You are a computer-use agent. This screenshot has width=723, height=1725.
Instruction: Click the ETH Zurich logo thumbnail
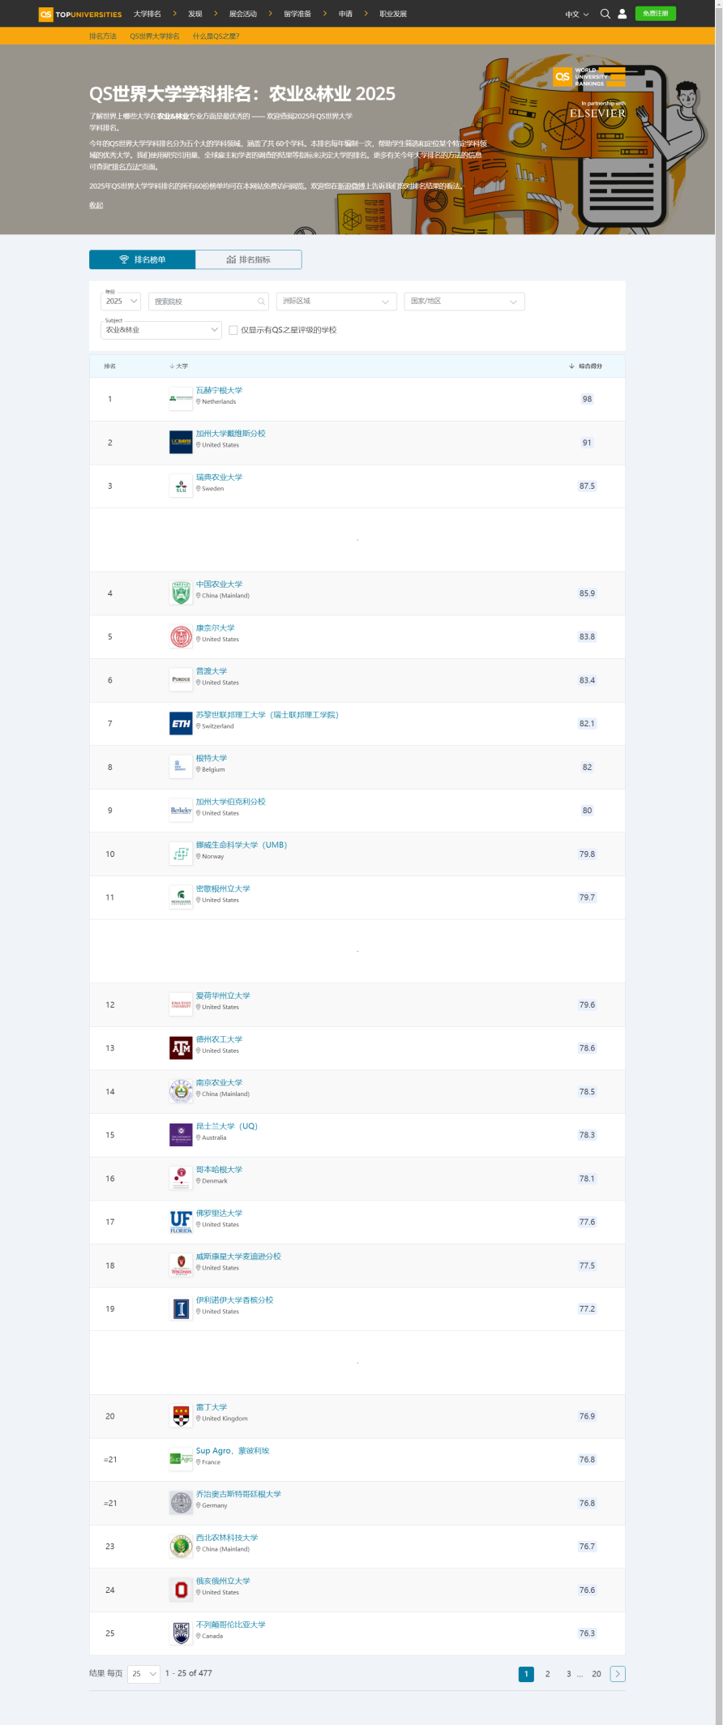coord(181,723)
